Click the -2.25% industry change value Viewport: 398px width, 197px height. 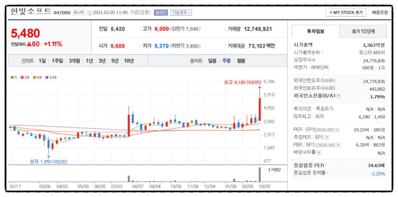(377, 174)
